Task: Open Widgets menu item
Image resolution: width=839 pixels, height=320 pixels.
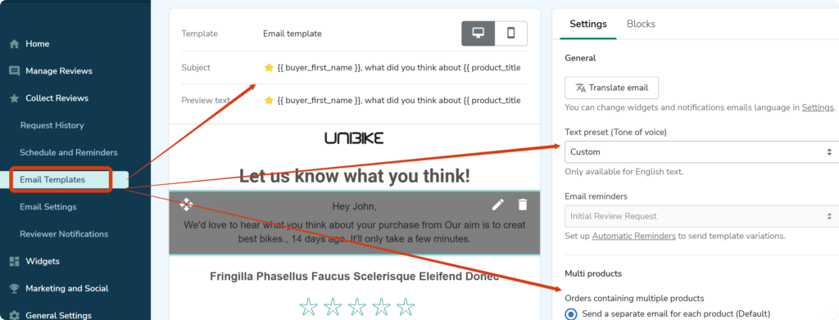Action: coord(43,261)
